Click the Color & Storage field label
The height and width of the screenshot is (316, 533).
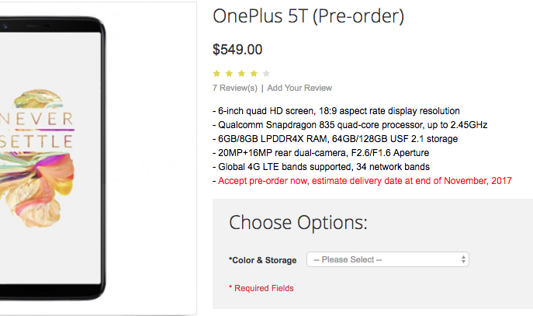[264, 260]
